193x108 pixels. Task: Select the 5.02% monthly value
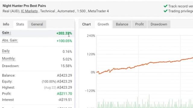click(67, 59)
